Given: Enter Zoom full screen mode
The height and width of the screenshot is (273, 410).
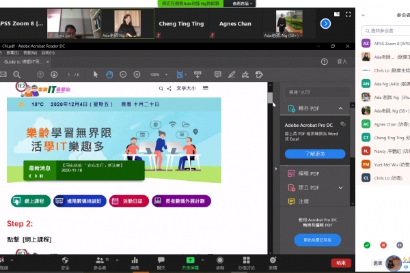Looking at the screenshot, I should click(348, 14).
